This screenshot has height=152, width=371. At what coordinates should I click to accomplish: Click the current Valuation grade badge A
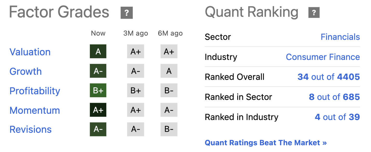(x=98, y=51)
